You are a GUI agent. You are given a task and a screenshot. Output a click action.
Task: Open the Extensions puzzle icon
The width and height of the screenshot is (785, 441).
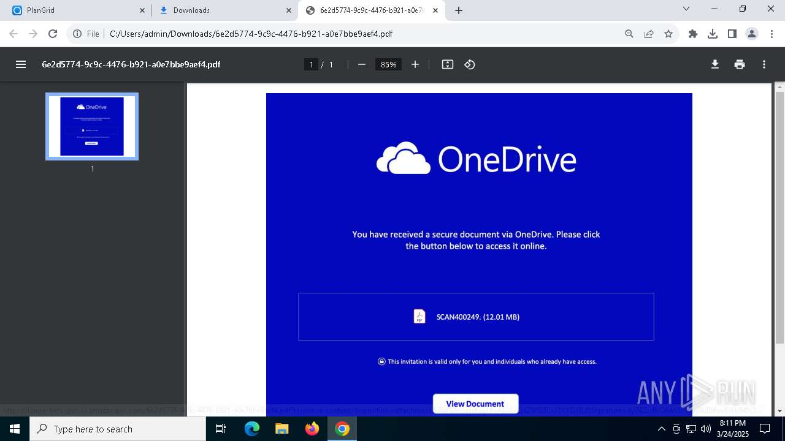click(693, 34)
